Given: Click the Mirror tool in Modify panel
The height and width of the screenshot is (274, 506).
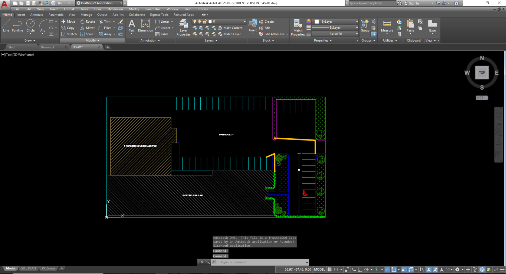Looking at the screenshot, I should pos(87,28).
